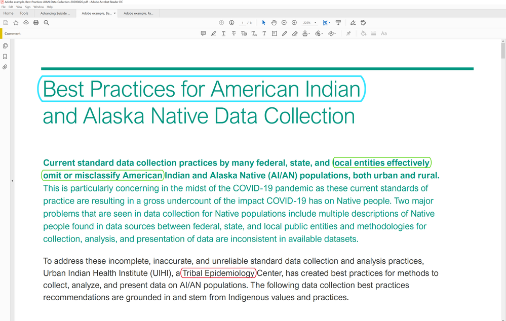Open the Page Thumbnails side panel
This screenshot has width=506, height=321.
tap(5, 46)
